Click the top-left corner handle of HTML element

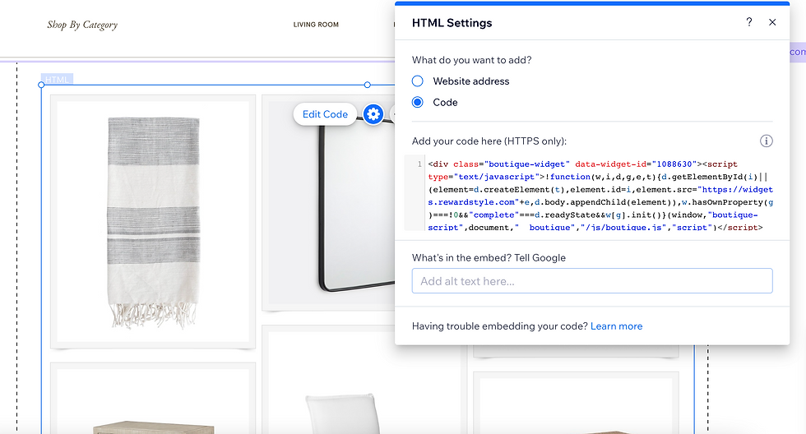tap(41, 85)
